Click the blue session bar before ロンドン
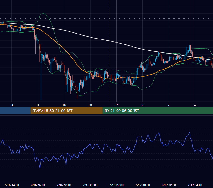This screenshot has width=213, height=188. point(15,111)
